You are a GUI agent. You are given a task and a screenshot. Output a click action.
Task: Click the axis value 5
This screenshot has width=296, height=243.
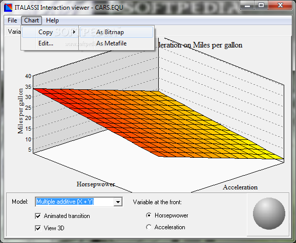30,150
